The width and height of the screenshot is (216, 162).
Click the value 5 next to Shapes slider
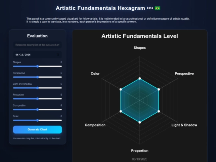pos(61,62)
